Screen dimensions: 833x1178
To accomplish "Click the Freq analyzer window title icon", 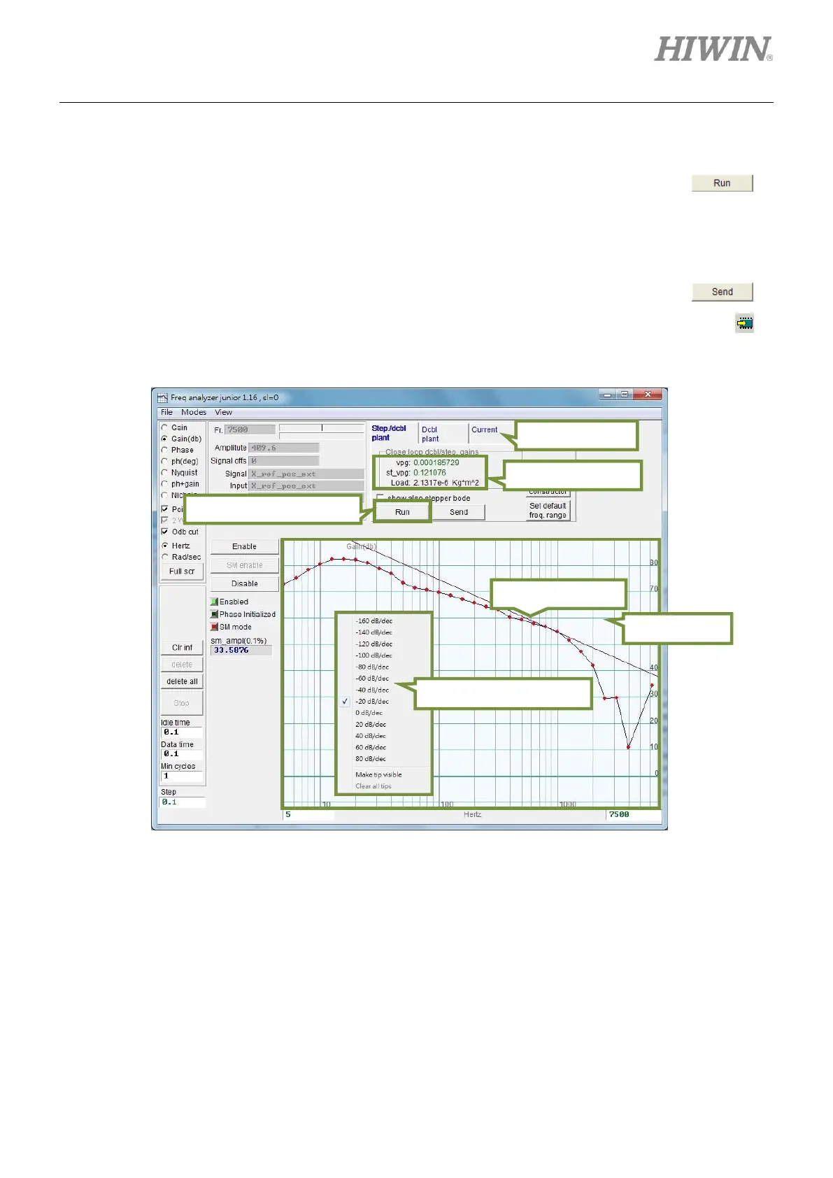I will pyautogui.click(x=162, y=397).
